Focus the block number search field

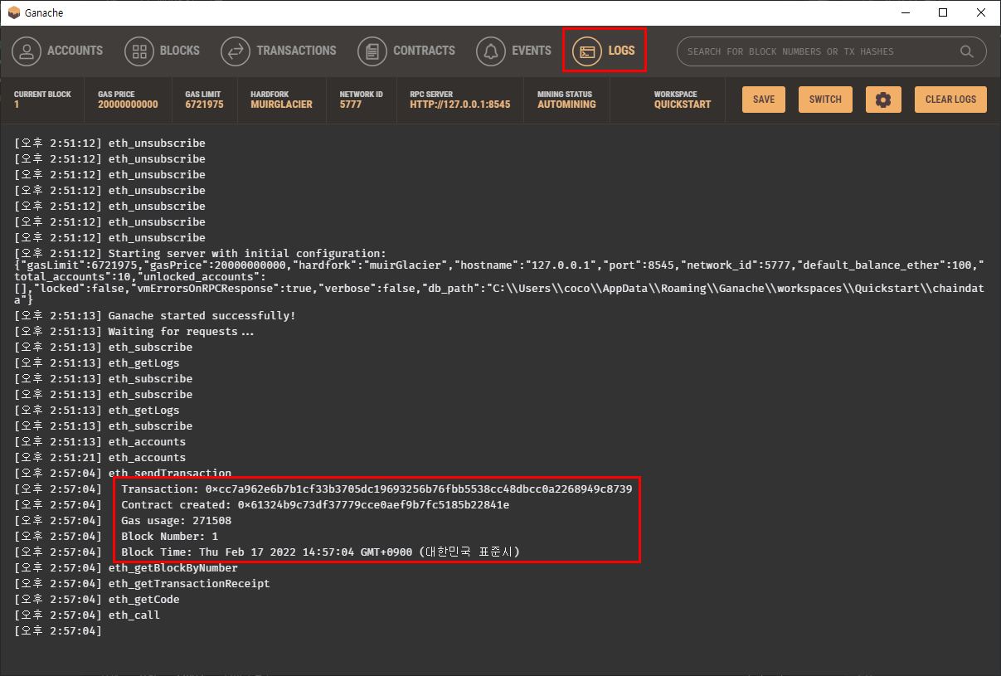pos(832,51)
